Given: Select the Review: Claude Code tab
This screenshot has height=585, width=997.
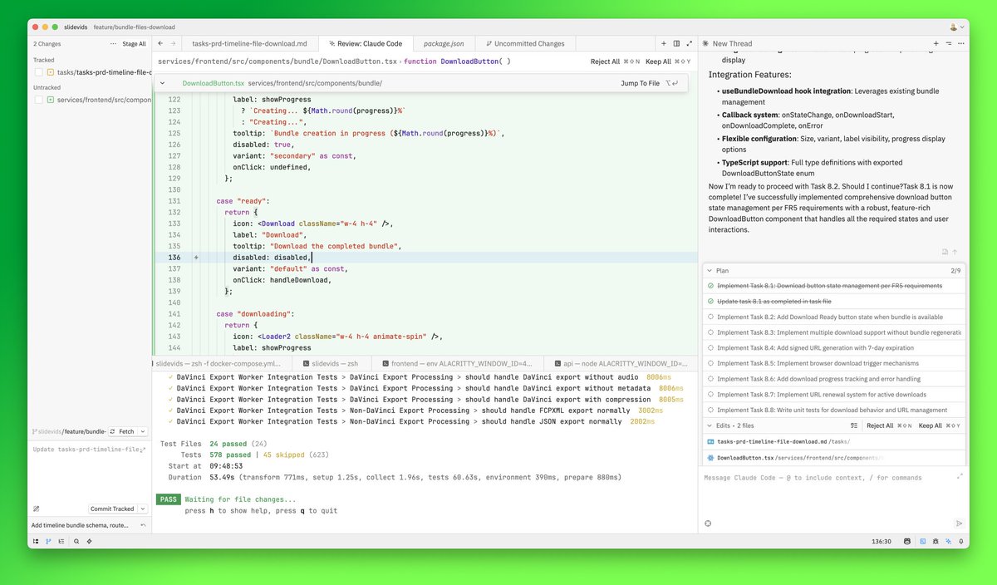Looking at the screenshot, I should click(x=364, y=43).
